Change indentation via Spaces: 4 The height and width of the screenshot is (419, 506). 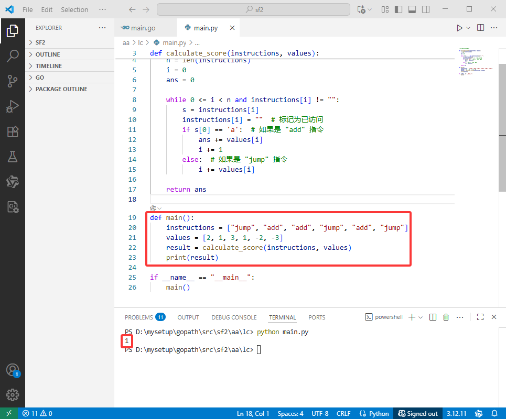pos(290,414)
